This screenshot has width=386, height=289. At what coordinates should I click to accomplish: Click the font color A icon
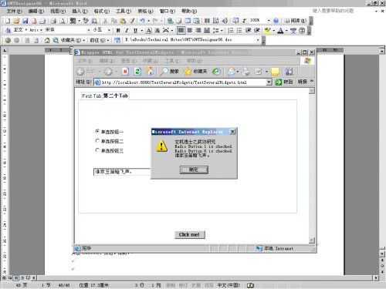[x=280, y=31]
